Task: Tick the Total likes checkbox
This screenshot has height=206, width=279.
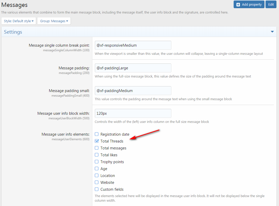Action: pyautogui.click(x=97, y=155)
